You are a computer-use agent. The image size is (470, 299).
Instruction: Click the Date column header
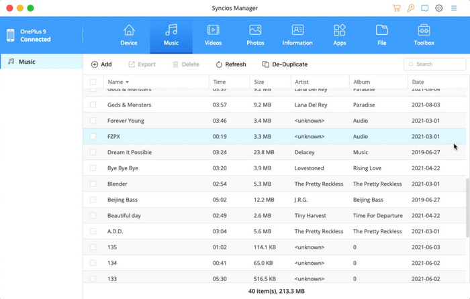tap(418, 82)
